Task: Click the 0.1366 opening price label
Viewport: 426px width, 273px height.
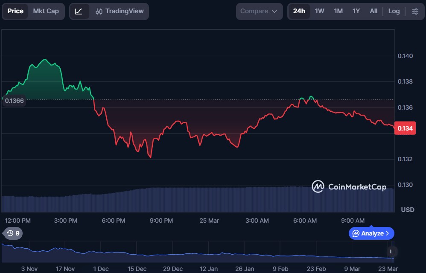Action: [x=14, y=101]
